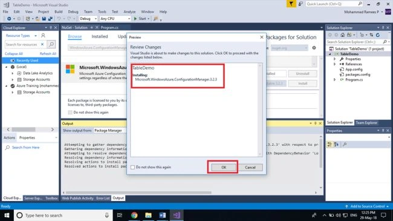Click the Property Pages wrench icon
Image resolution: width=393 pixels, height=221 pixels.
(x=345, y=144)
